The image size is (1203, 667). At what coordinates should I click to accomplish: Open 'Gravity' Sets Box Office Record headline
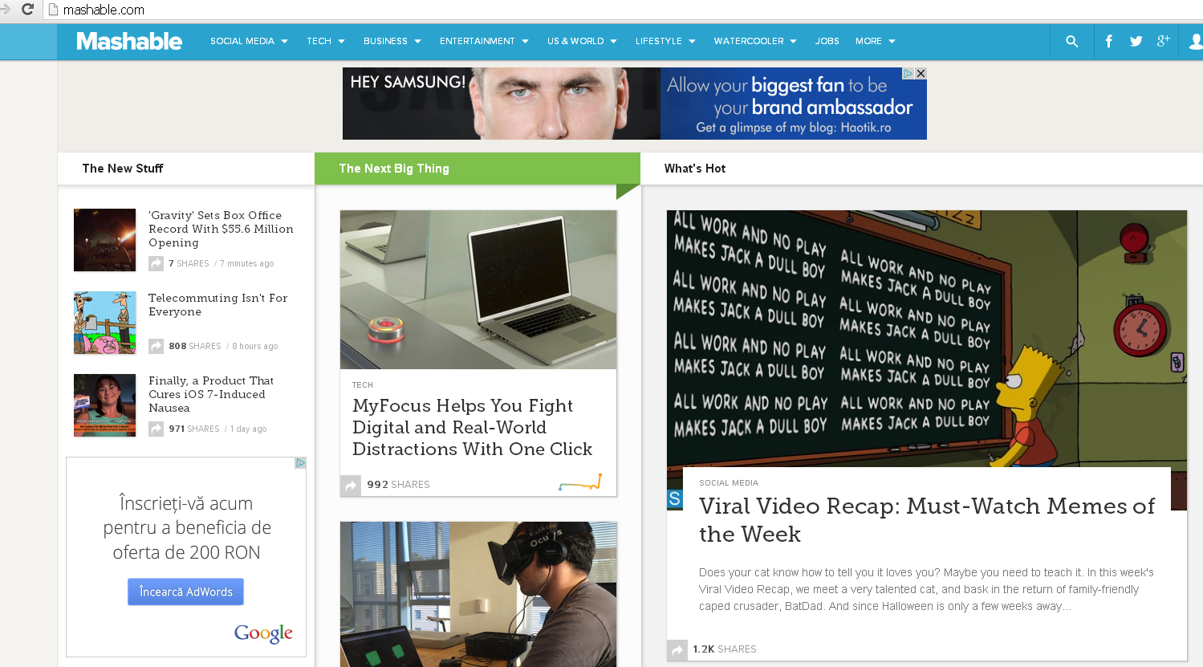pyautogui.click(x=221, y=229)
